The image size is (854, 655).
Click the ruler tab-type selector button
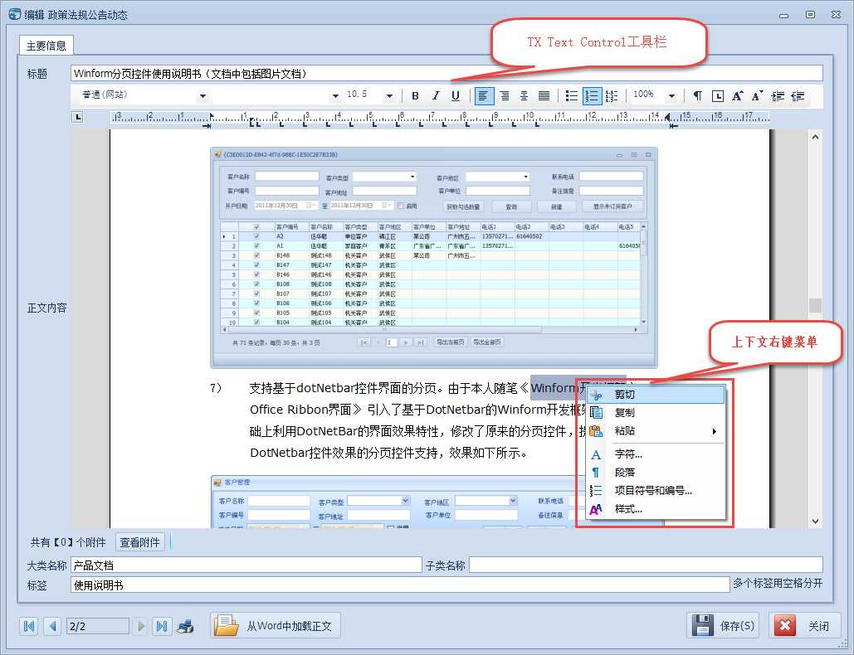[78, 116]
